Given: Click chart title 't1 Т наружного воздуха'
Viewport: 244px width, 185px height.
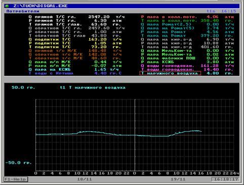Looking at the screenshot, I should 93,87.
